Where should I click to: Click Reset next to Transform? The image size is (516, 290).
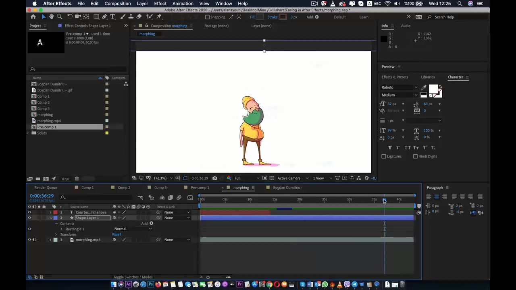(117, 234)
